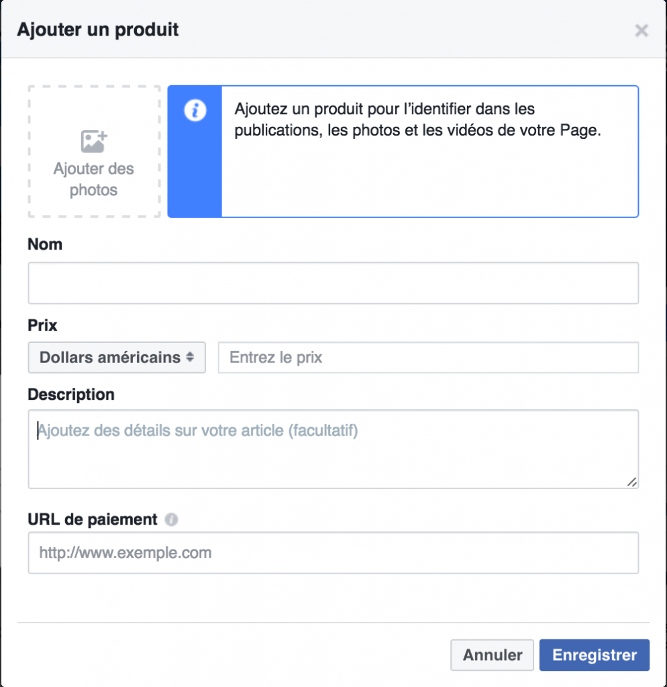Click the Description text area
Viewport: 667px width, 687px height.
(x=333, y=446)
